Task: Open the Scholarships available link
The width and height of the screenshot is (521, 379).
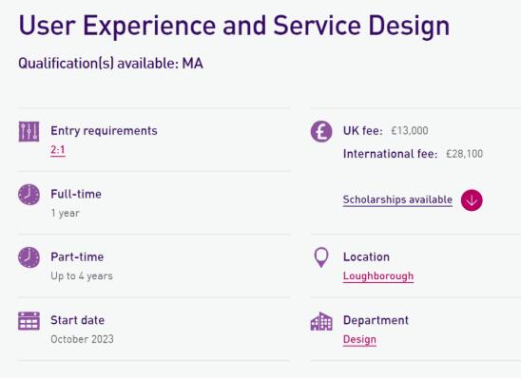Action: click(x=397, y=200)
